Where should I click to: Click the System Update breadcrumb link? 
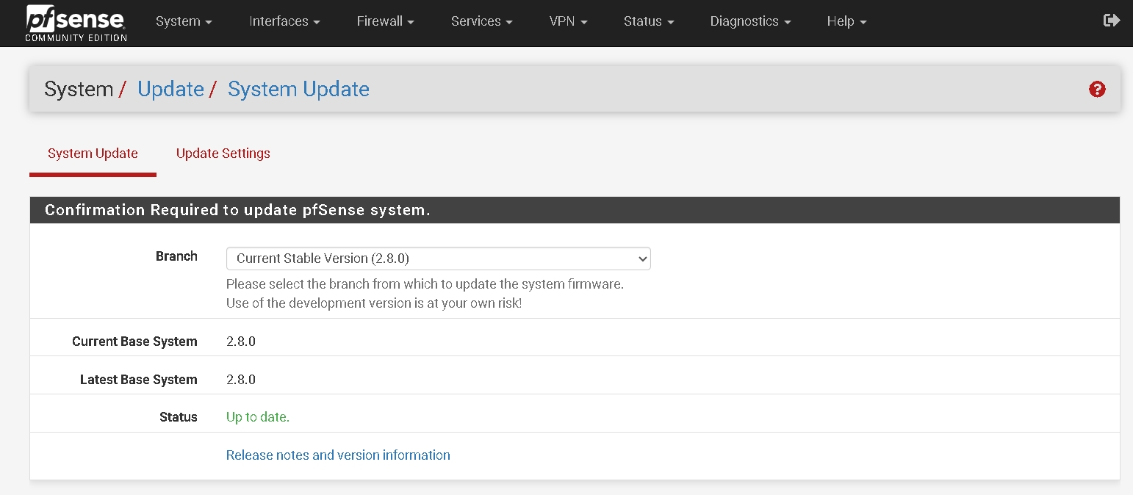click(298, 90)
